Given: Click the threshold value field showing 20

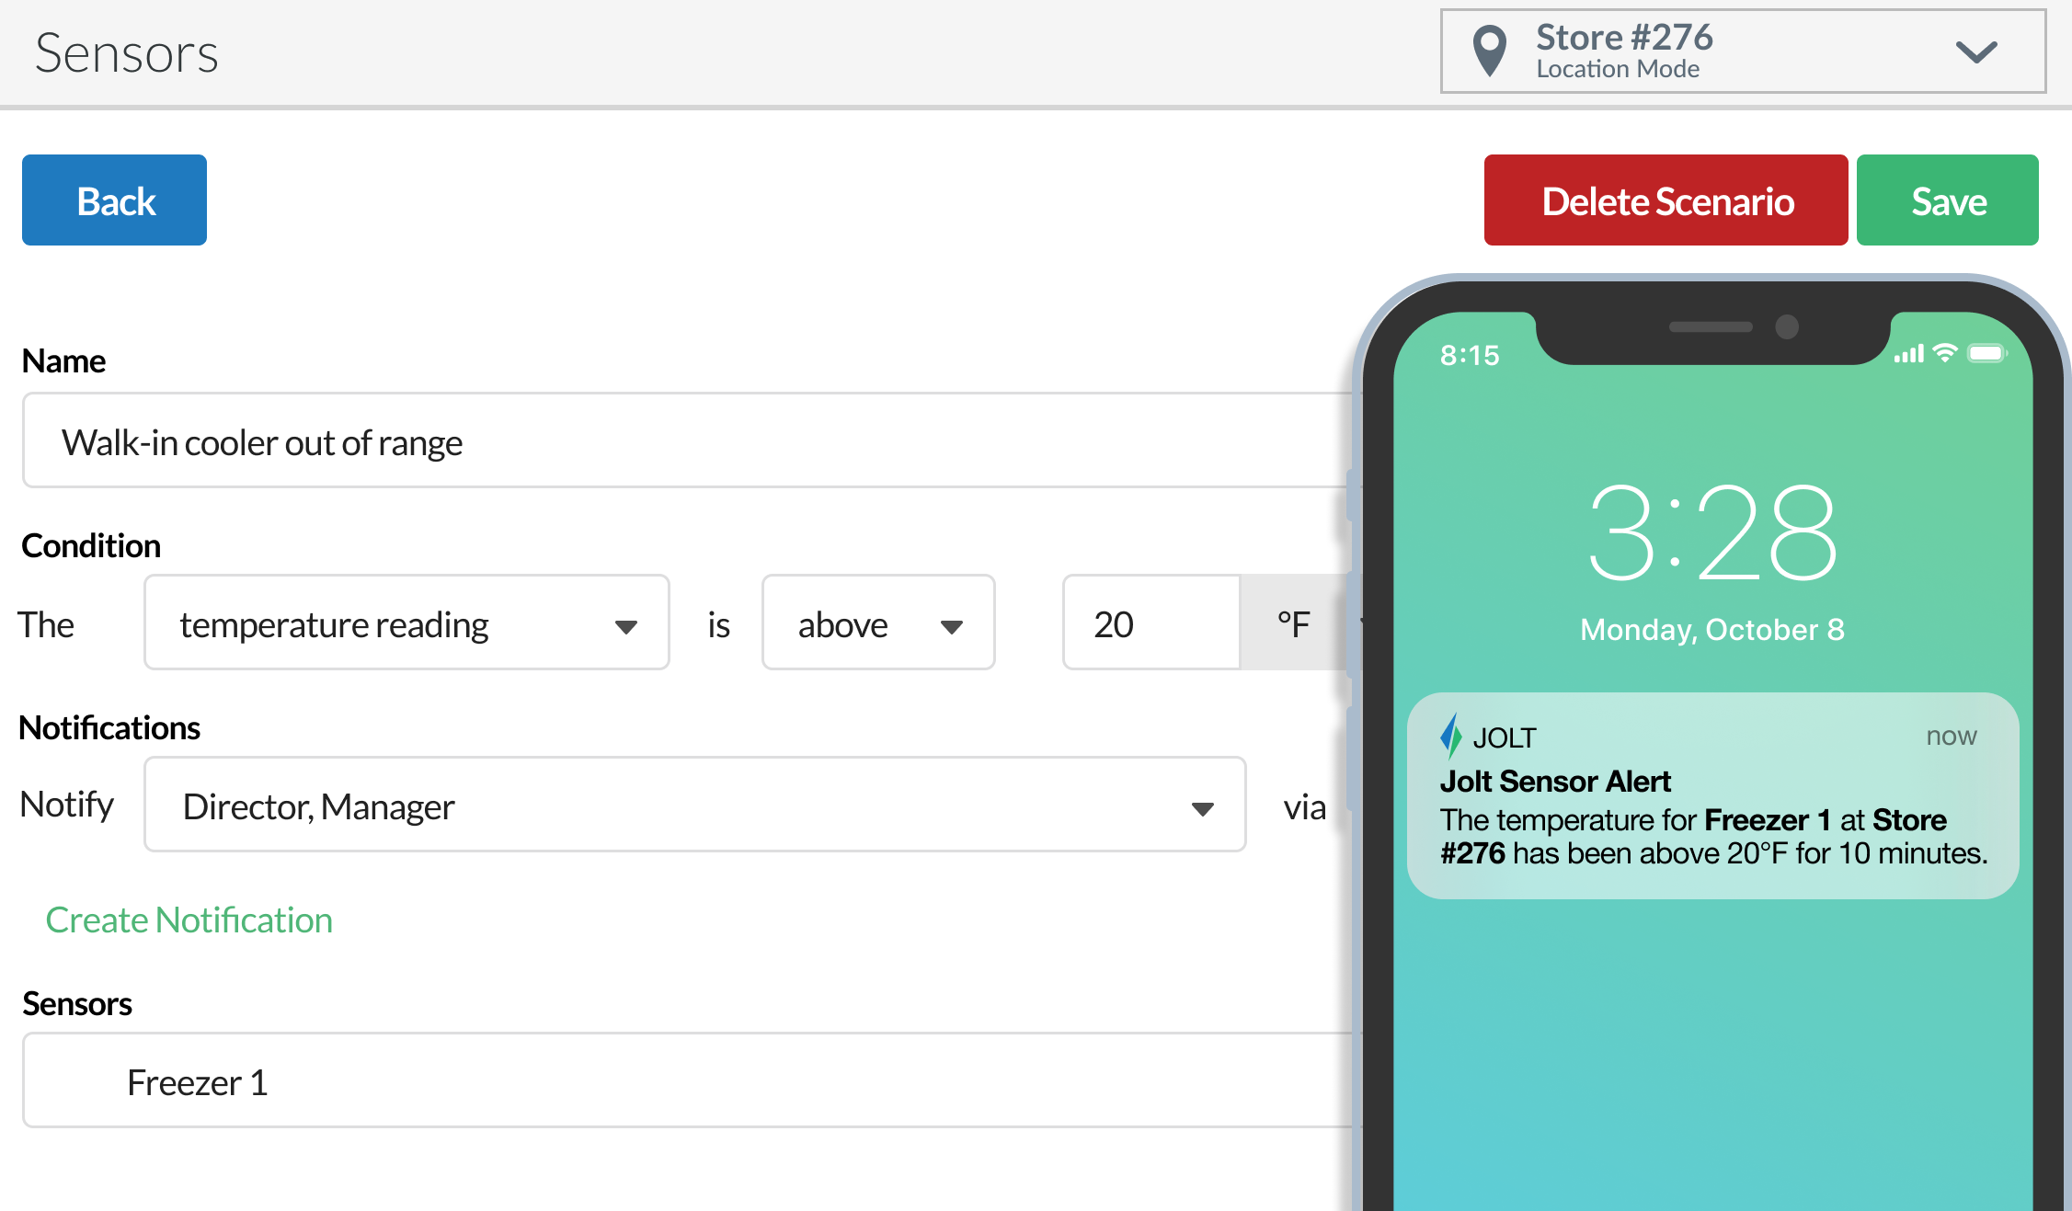Looking at the screenshot, I should tap(1151, 623).
